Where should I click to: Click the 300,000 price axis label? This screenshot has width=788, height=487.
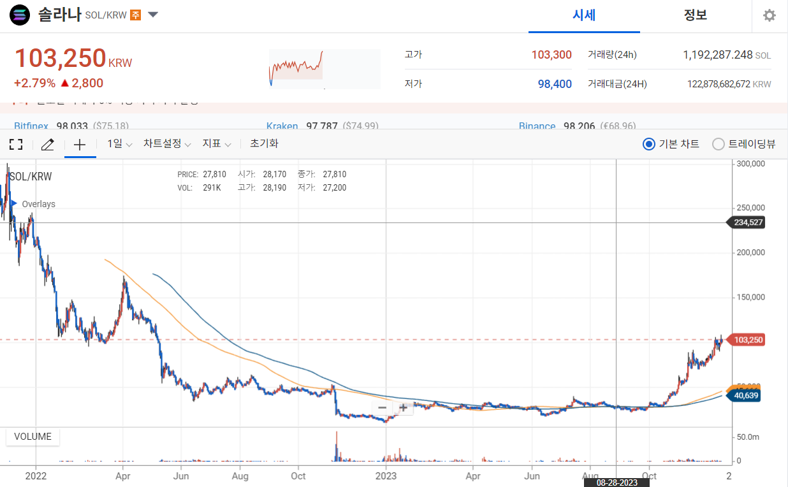(x=750, y=164)
